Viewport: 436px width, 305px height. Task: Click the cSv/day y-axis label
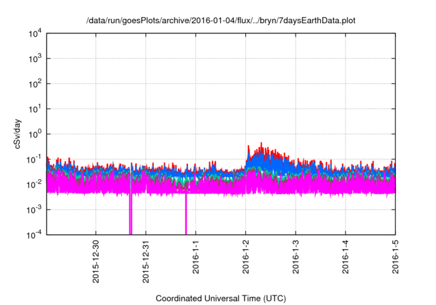point(17,134)
